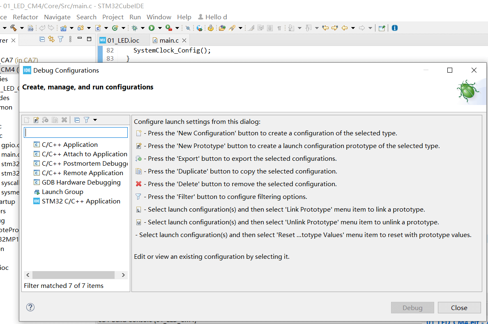
Task: Select C/C++ Postmortem Debugger type
Action: click(x=81, y=164)
